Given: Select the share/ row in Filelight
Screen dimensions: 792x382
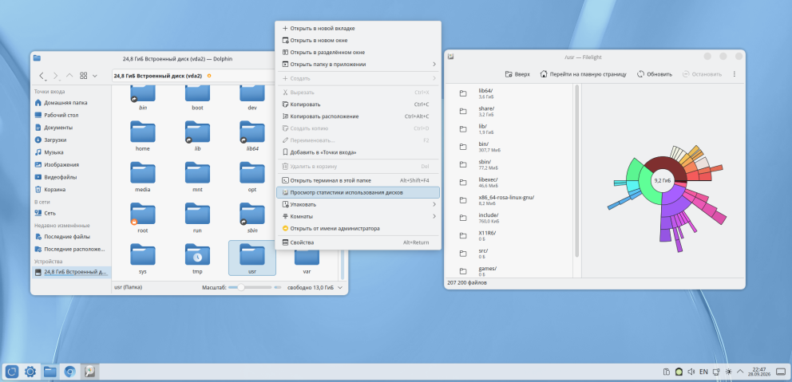Looking at the screenshot, I should click(x=509, y=111).
